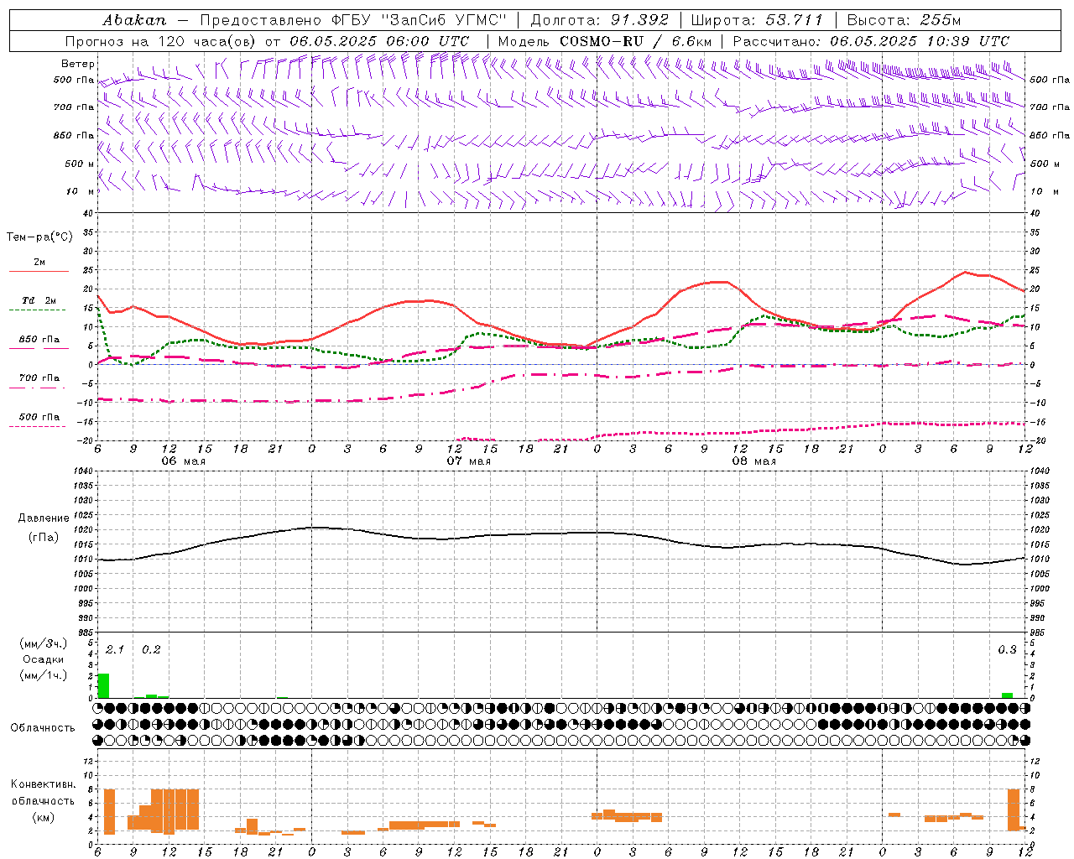Click the Конвективн. облачность panel label
Viewport: 1074px width, 859px height.
(x=43, y=793)
